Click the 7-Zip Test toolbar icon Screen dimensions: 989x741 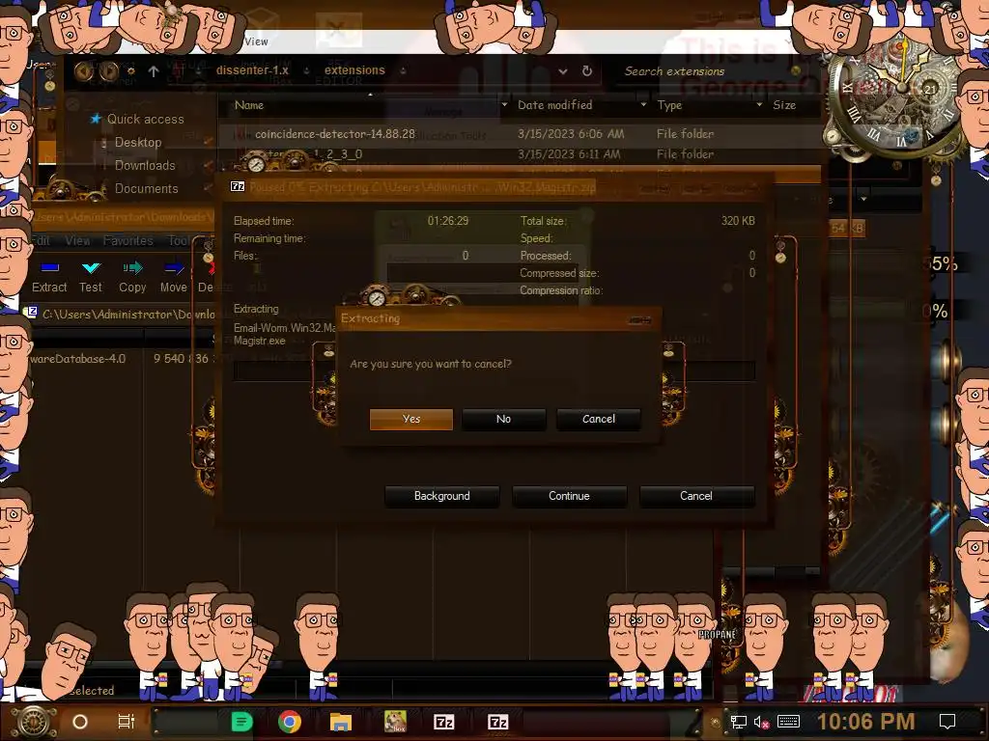coord(91,268)
